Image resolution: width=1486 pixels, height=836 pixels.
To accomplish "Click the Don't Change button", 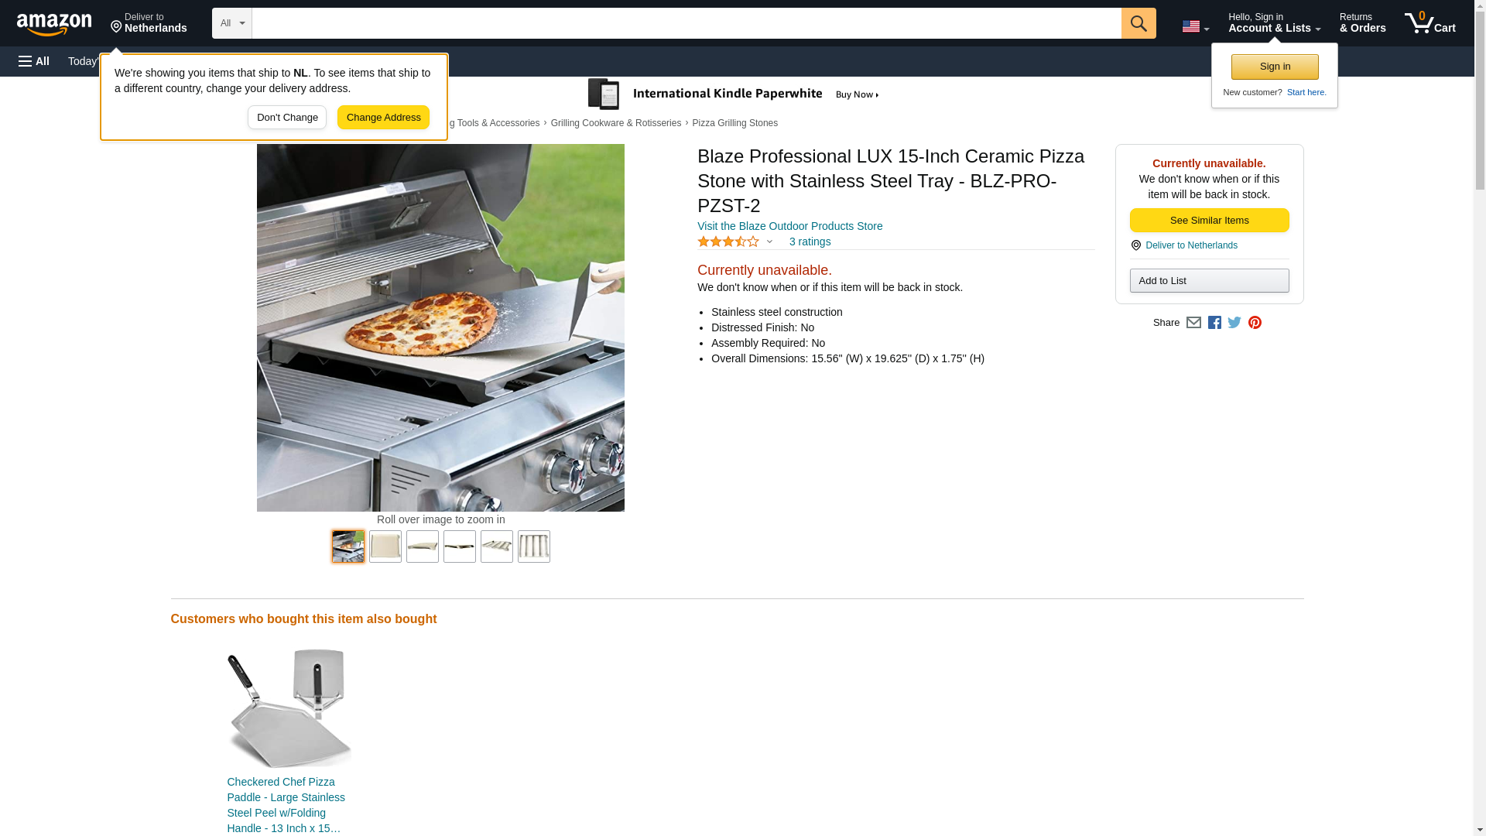I will pos(287,118).
